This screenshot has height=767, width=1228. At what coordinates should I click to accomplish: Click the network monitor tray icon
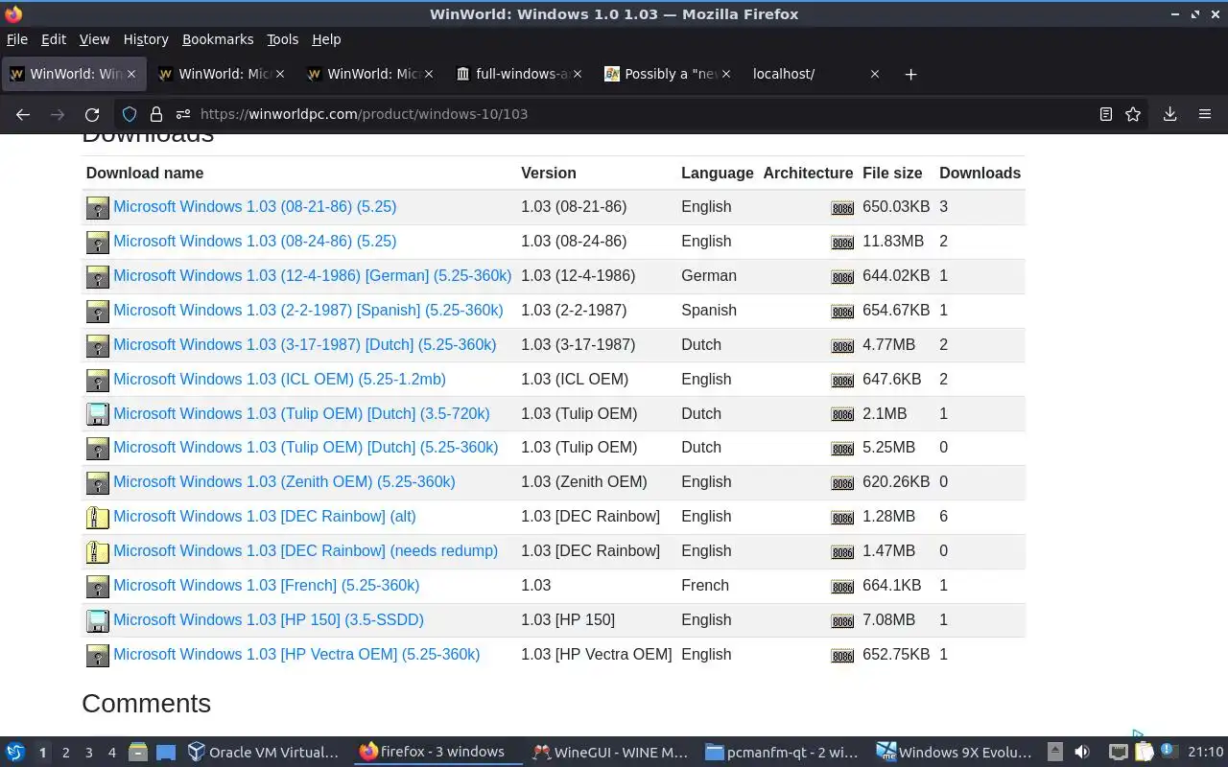[1119, 753]
